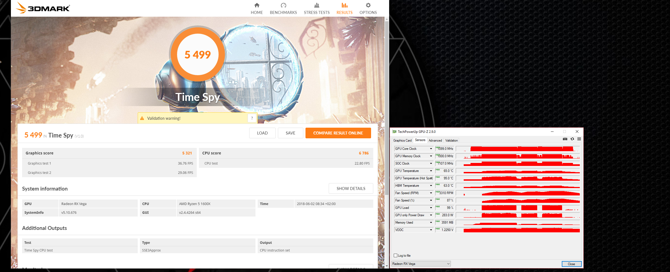Click COMPARE RESULT ONLINE
The image size is (670, 272).
pyautogui.click(x=338, y=133)
